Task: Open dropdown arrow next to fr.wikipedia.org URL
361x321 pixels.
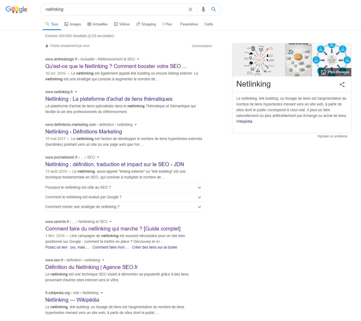Action: pyautogui.click(x=102, y=293)
